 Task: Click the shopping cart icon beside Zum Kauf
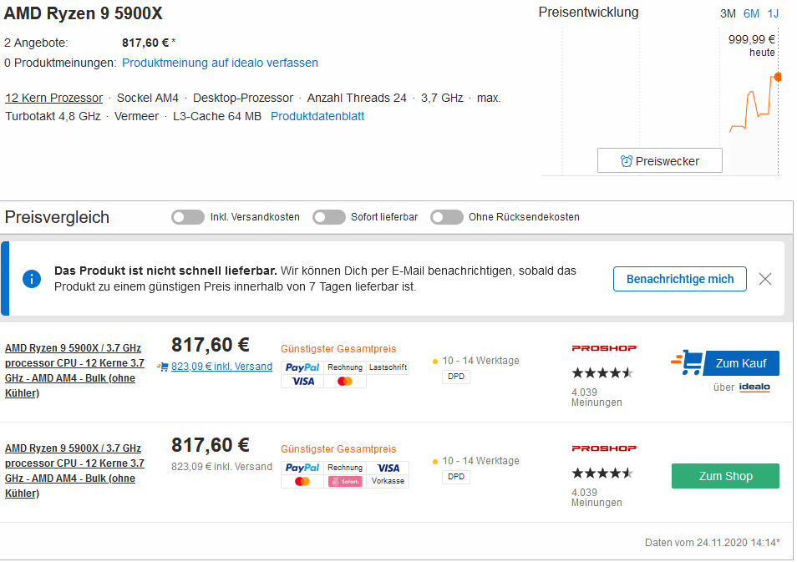pyautogui.click(x=687, y=362)
